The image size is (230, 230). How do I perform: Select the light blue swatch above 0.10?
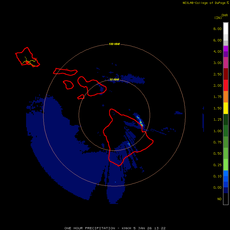click(x=226, y=173)
